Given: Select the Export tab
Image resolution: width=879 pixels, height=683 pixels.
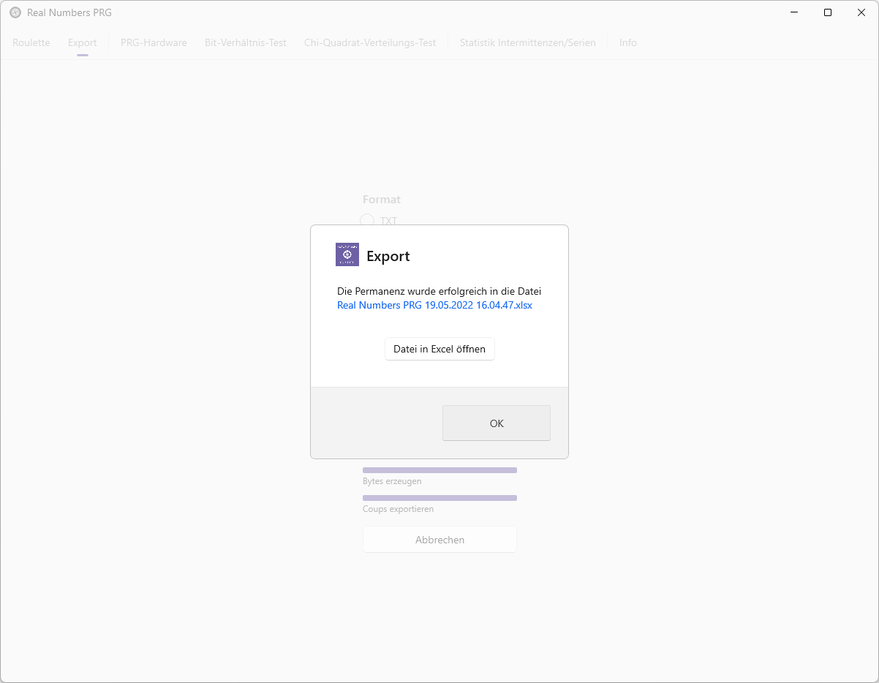Looking at the screenshot, I should 83,42.
